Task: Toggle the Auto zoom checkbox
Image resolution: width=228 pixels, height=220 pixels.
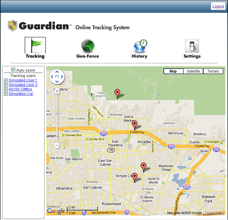Action: [13, 70]
